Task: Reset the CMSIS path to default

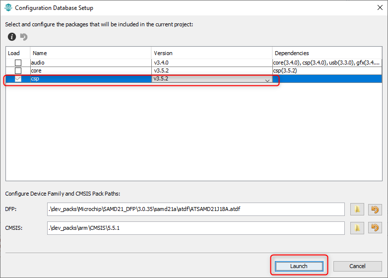Action: tap(376, 228)
